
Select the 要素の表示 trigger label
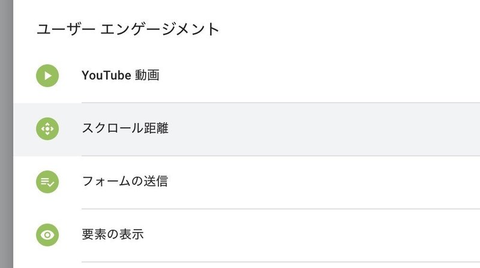[x=113, y=234]
